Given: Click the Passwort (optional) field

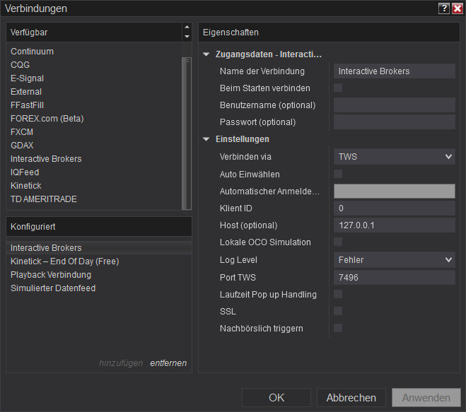Looking at the screenshot, I should (x=395, y=122).
